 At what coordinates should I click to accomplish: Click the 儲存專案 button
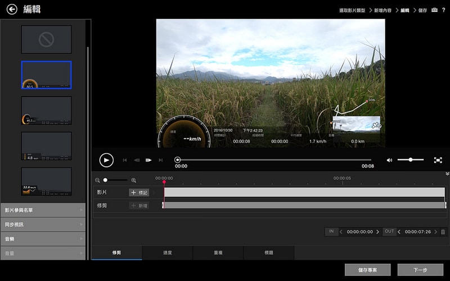tap(368, 270)
